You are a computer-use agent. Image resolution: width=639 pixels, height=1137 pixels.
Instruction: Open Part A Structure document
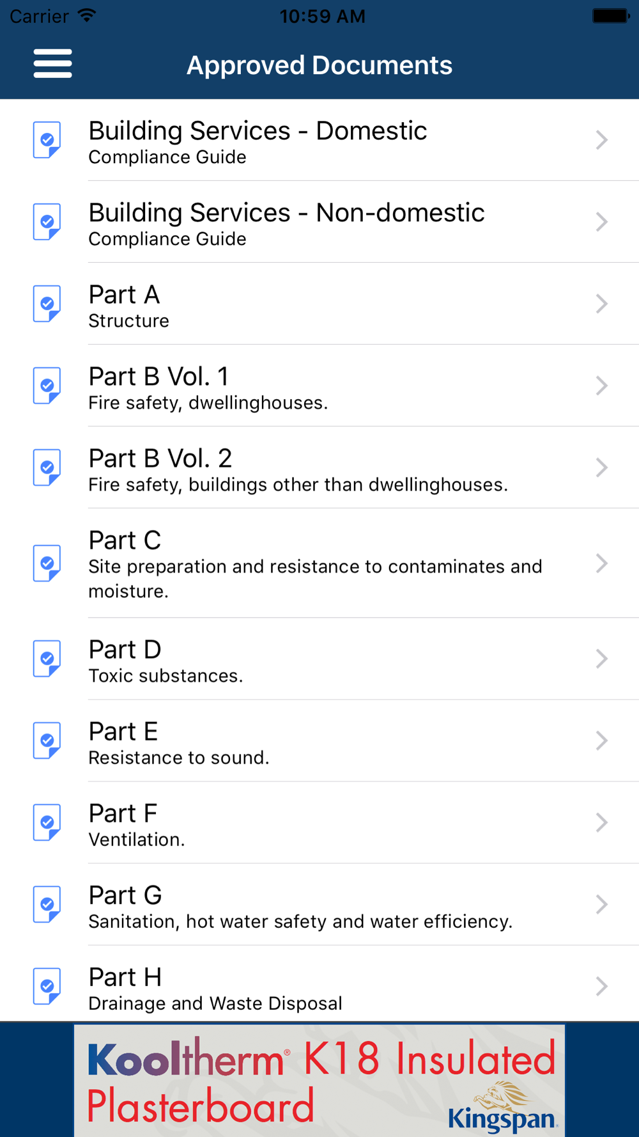[x=319, y=304]
